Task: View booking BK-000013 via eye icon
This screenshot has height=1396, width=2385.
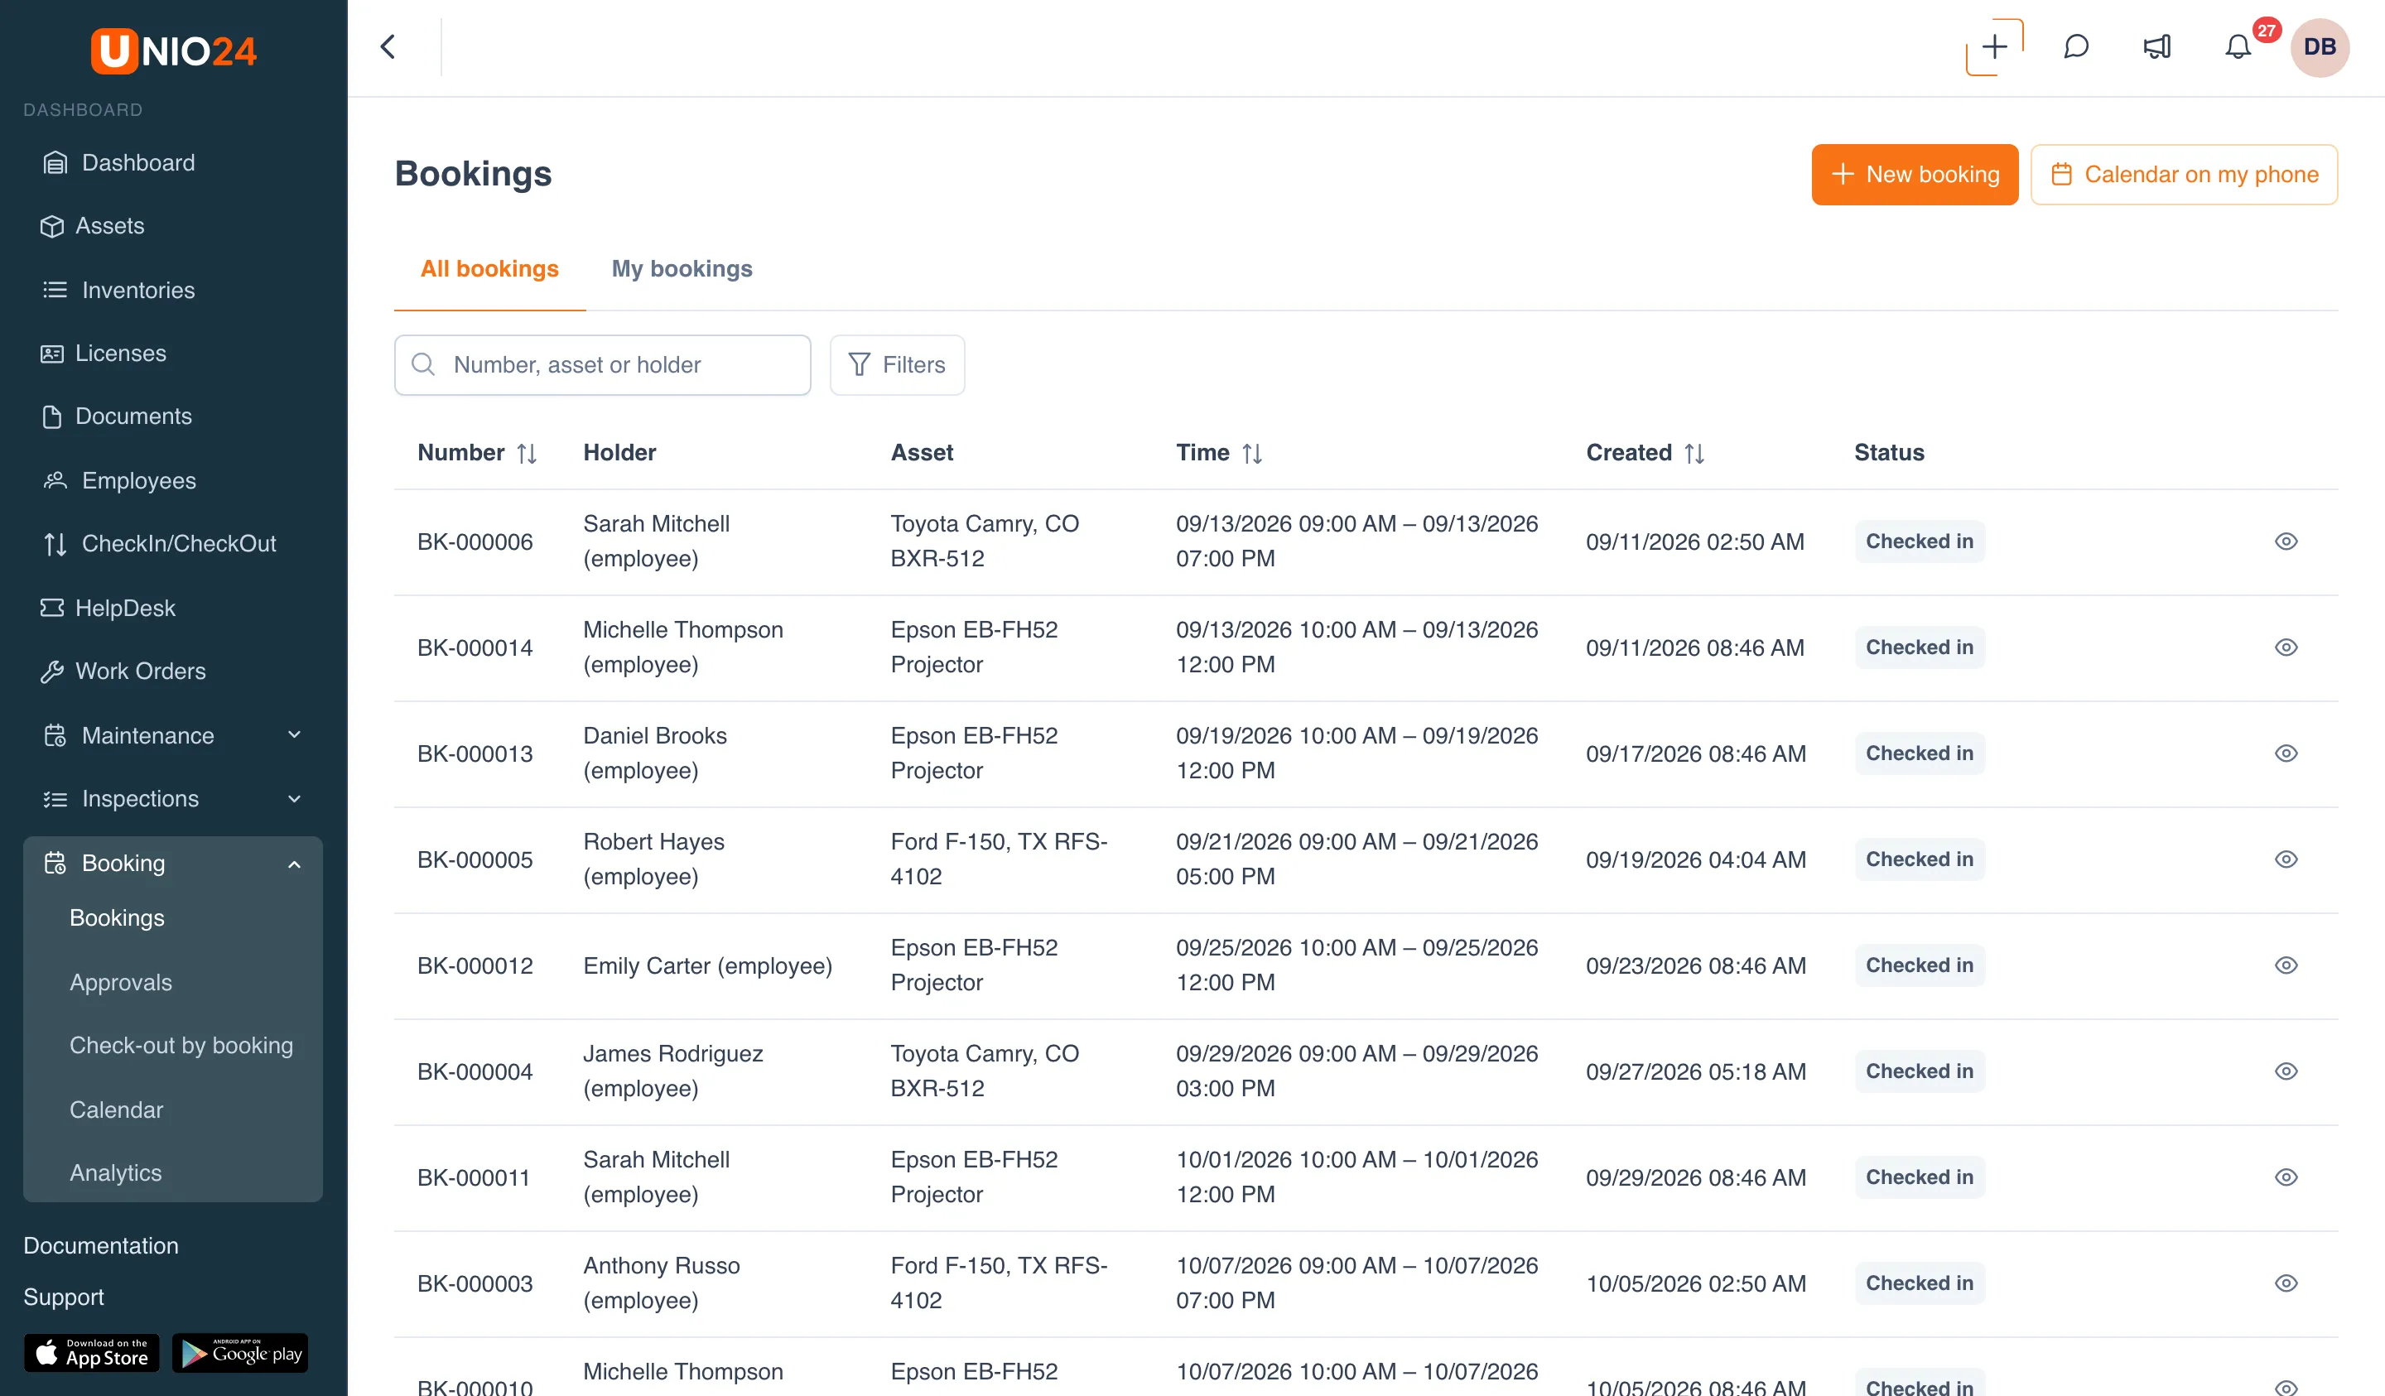Action: (x=2286, y=753)
